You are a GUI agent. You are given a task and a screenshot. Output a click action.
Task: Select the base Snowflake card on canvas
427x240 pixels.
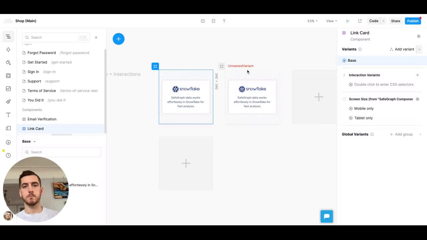pyautogui.click(x=186, y=97)
